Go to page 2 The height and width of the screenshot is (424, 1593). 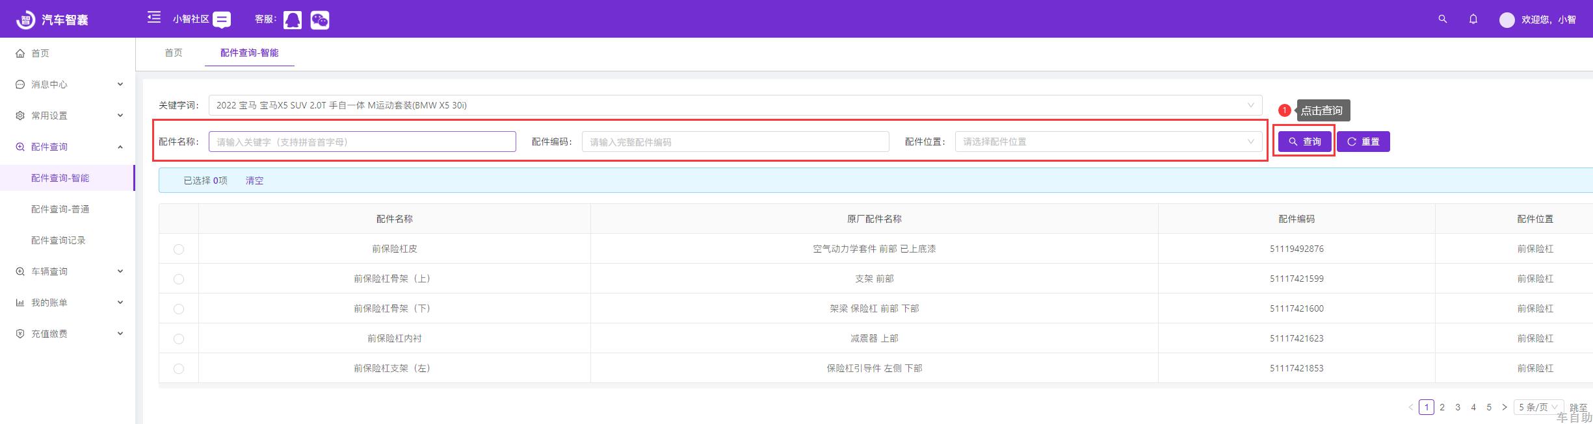[1442, 407]
